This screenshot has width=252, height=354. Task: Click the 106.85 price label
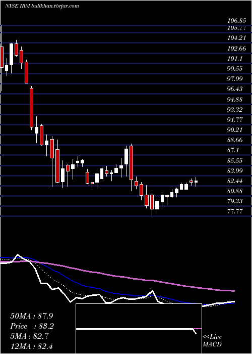(236, 21)
